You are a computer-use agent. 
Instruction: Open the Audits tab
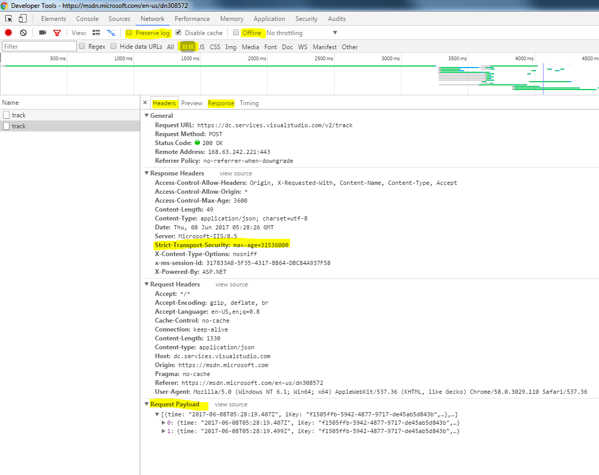tap(337, 19)
